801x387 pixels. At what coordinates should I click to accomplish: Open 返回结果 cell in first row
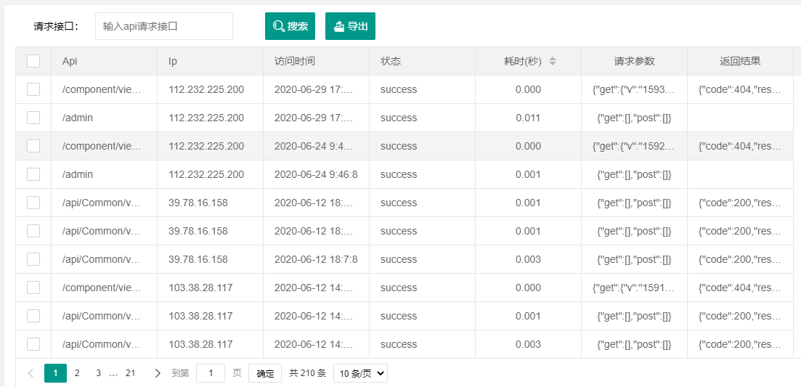[x=740, y=89]
